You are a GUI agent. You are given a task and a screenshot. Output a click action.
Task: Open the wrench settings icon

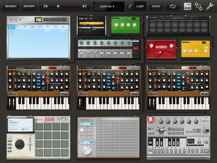point(209,6)
